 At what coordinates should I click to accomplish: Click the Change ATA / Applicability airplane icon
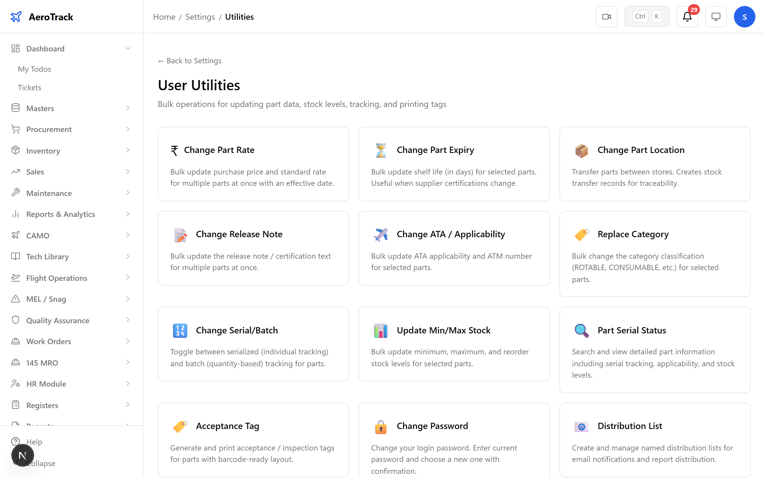coord(381,235)
